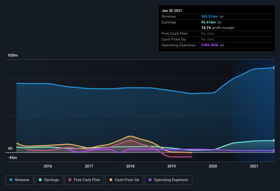280x191 pixels.
Task: Click the -€5m y-axis label
Action: [x=13, y=158]
